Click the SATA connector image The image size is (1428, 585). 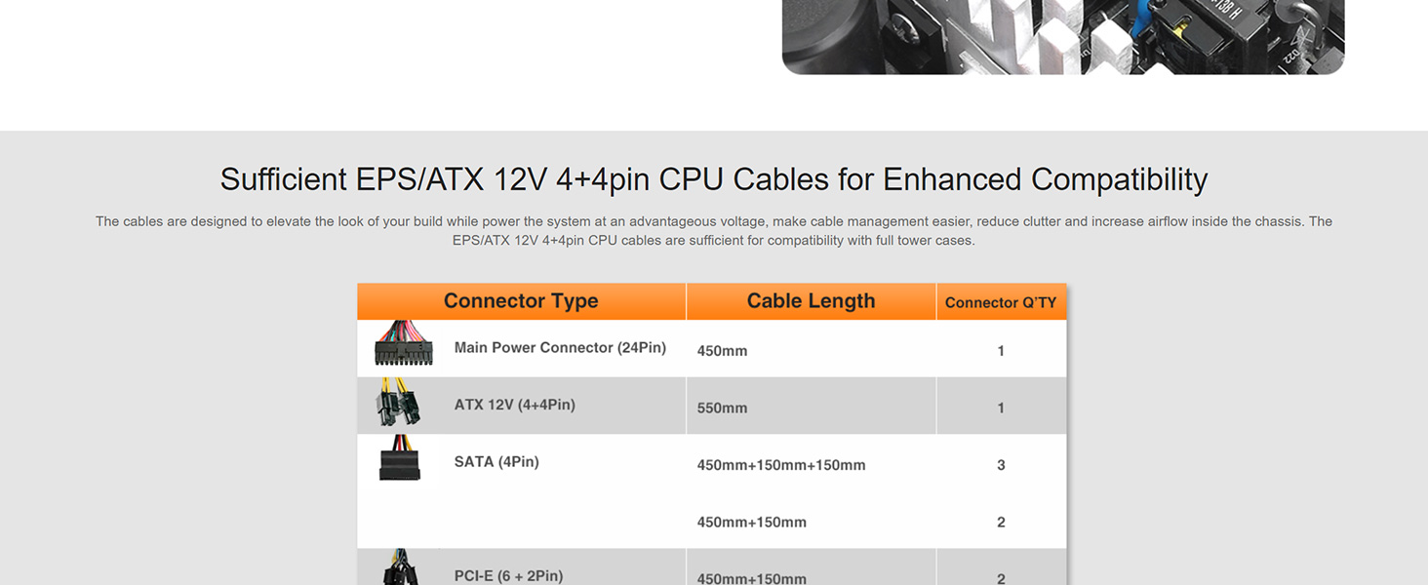coord(398,458)
